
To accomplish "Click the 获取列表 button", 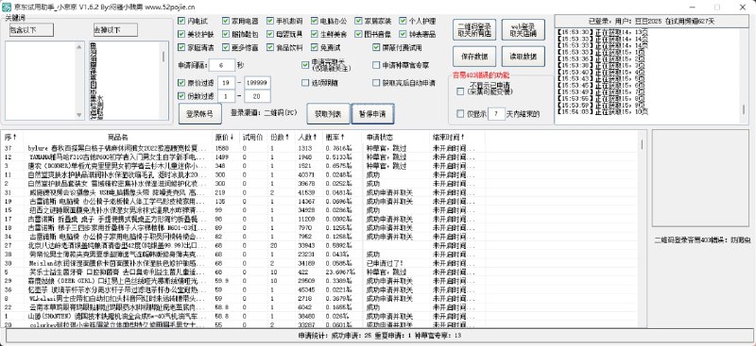I will (328, 113).
